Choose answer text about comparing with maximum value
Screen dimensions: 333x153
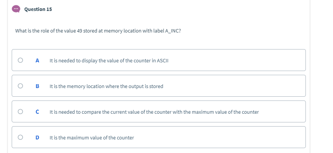click(x=154, y=112)
